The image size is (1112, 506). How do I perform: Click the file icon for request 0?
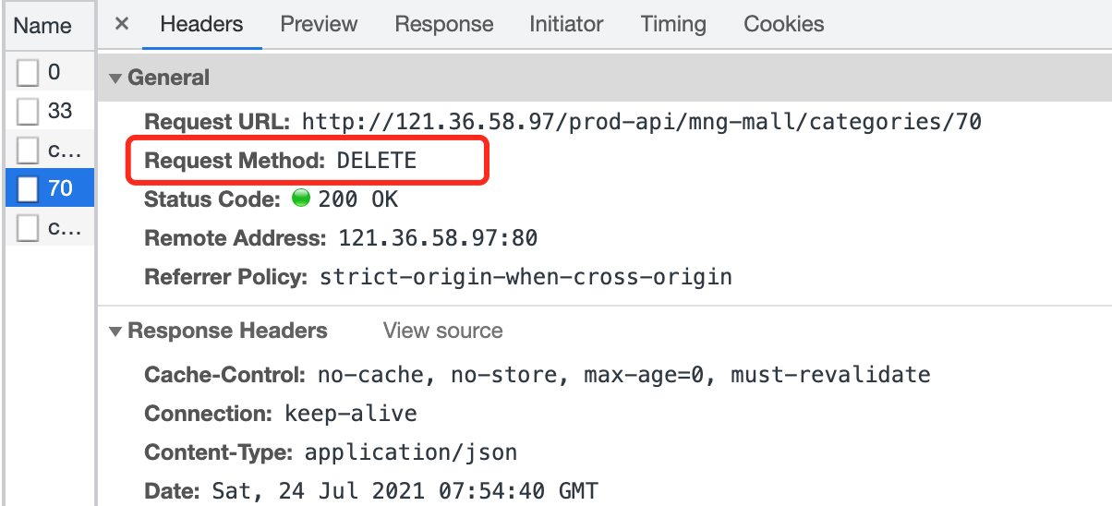(29, 72)
